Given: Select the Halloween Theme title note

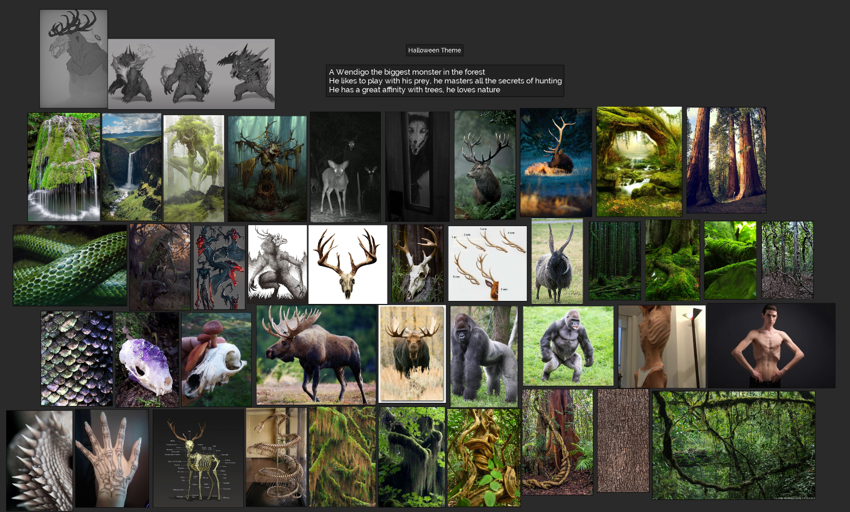Looking at the screenshot, I should click(435, 51).
